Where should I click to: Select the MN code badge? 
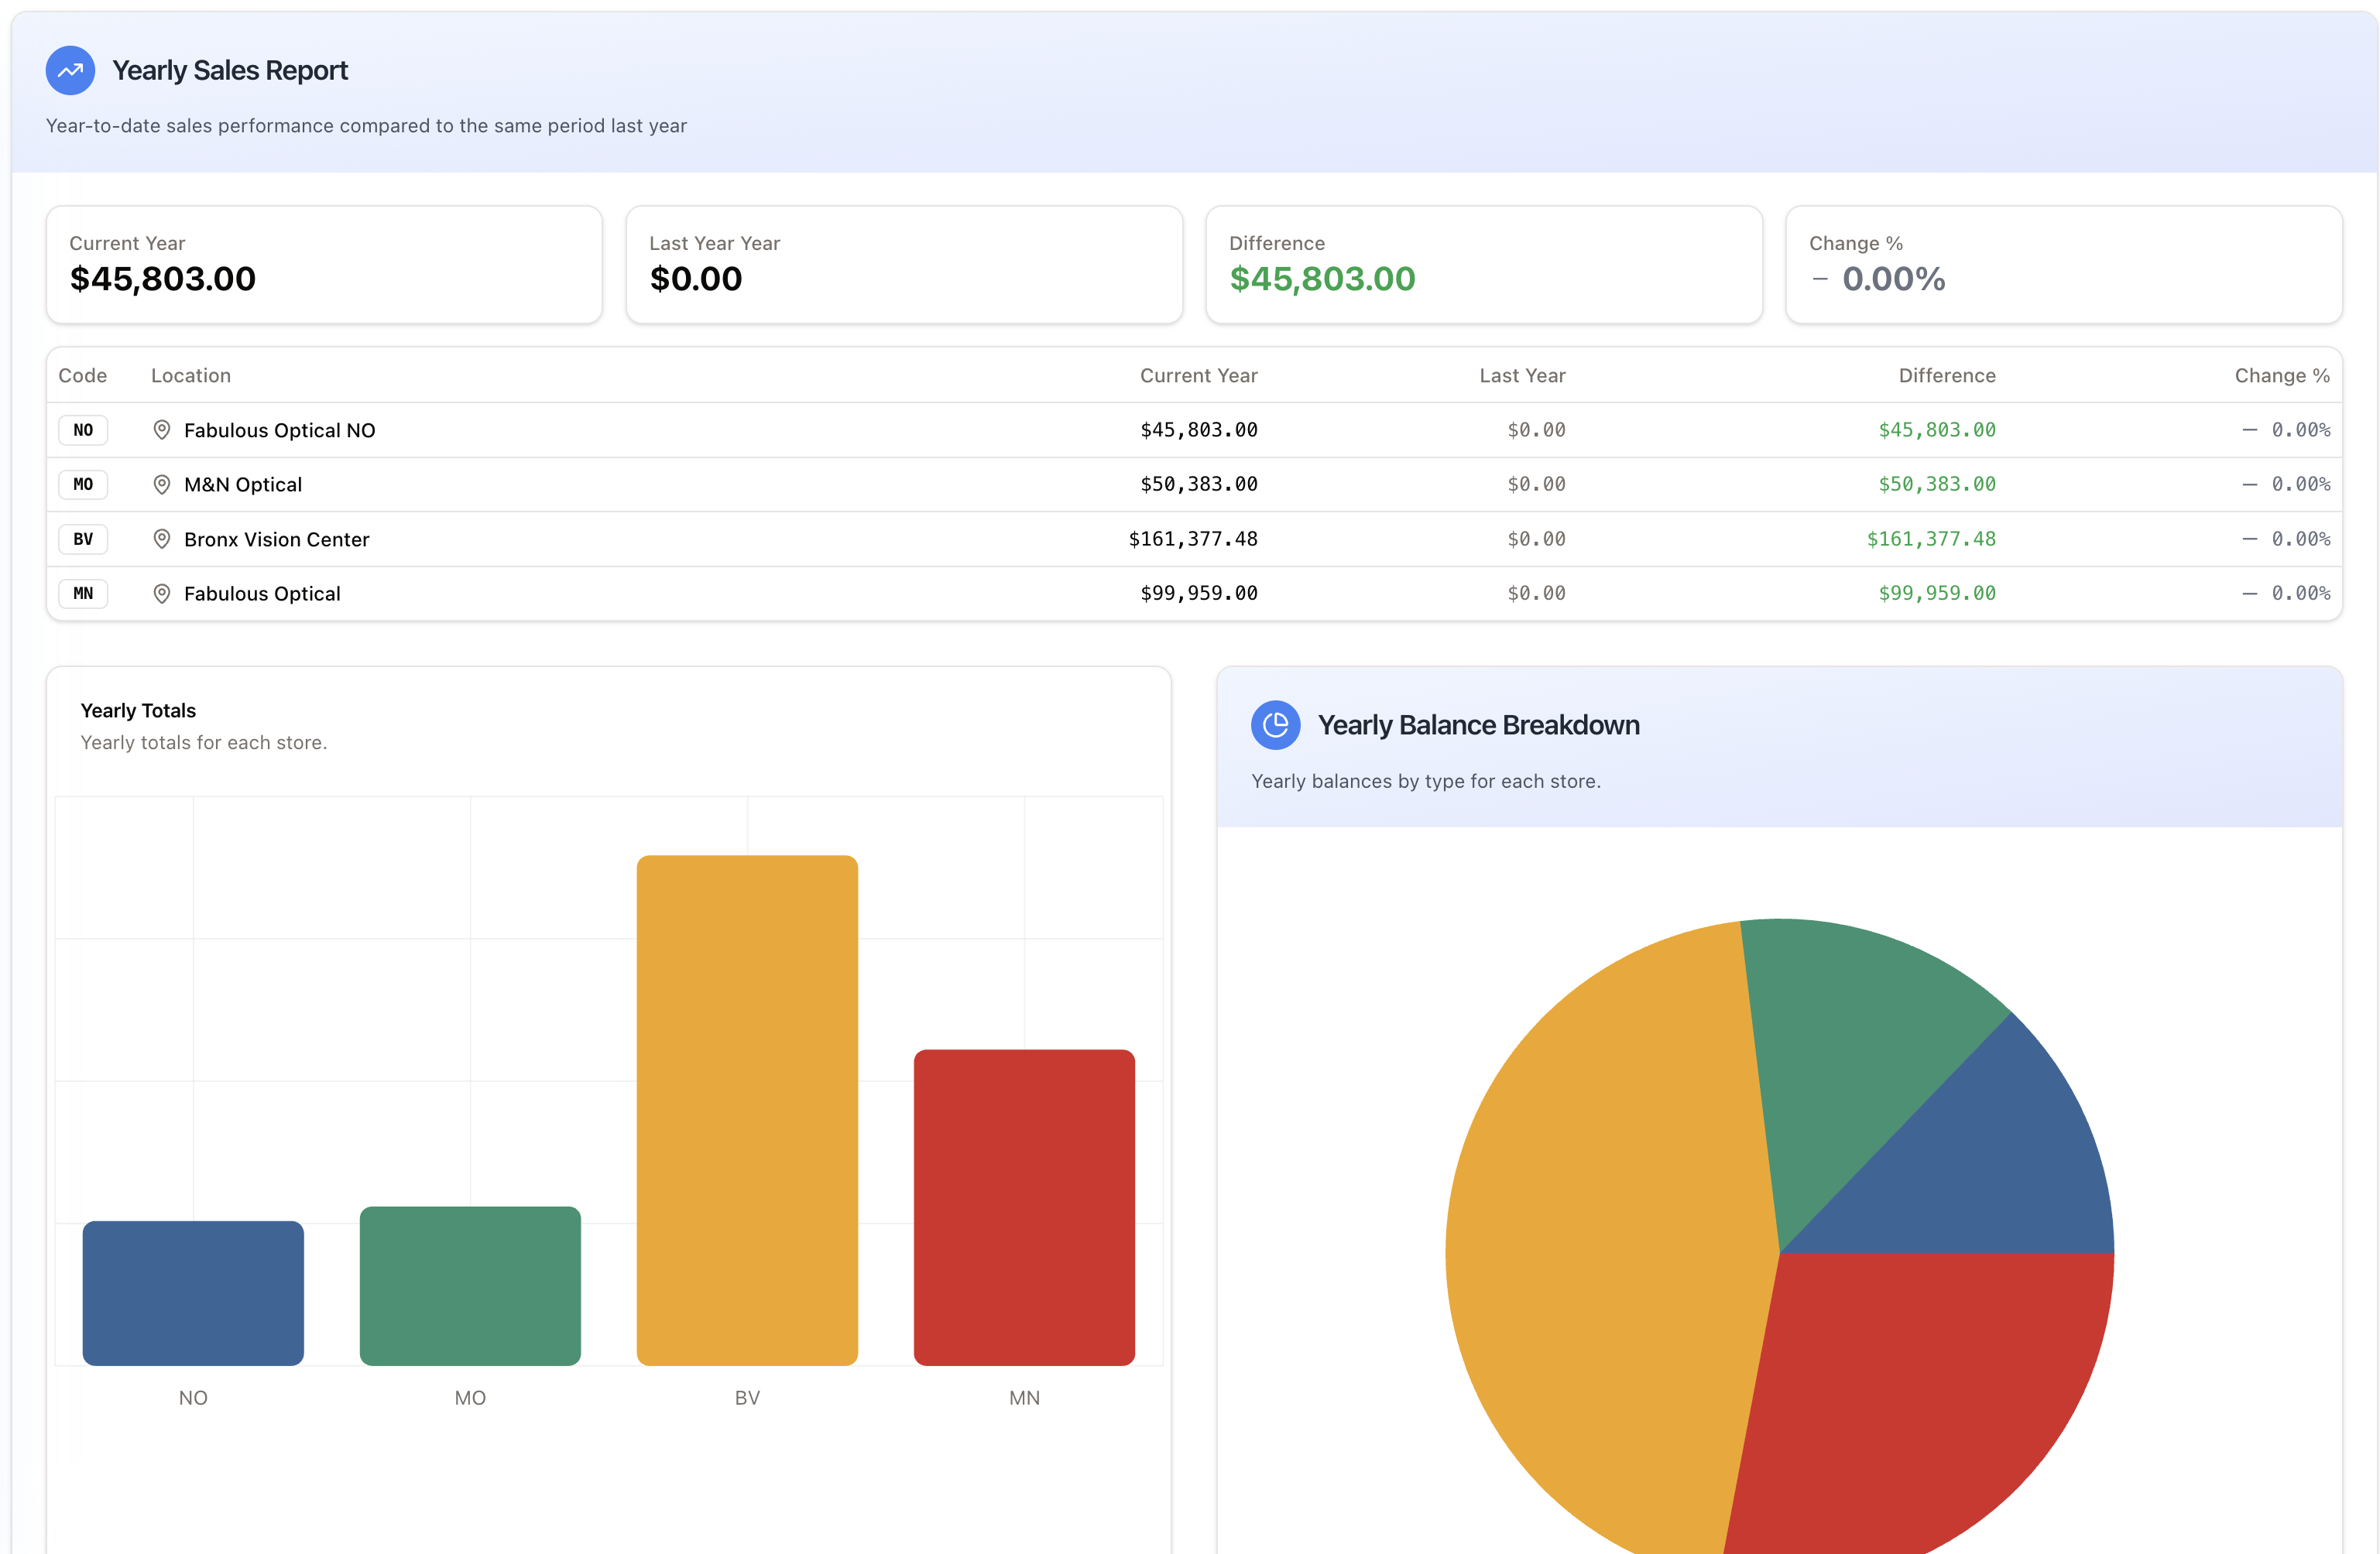pyautogui.click(x=83, y=593)
